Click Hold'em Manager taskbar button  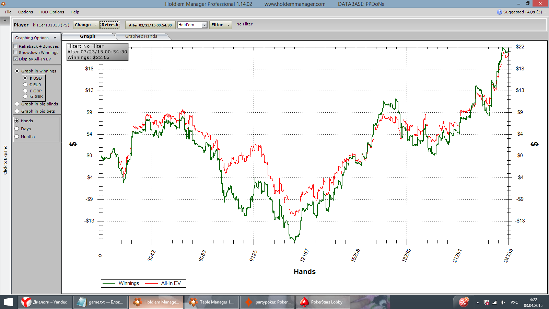(156, 302)
